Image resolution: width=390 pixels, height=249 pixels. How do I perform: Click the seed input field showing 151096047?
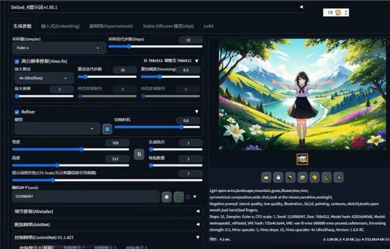[86, 196]
